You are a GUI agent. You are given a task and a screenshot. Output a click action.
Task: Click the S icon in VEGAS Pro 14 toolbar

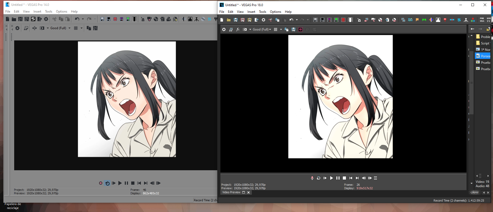[33, 19]
